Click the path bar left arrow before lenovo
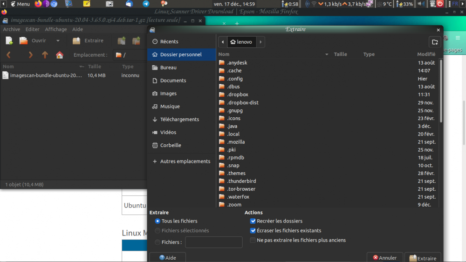The image size is (466, 262). pos(223,42)
